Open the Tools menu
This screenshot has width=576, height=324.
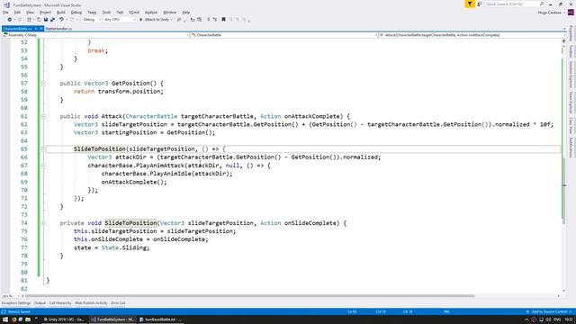pos(106,13)
